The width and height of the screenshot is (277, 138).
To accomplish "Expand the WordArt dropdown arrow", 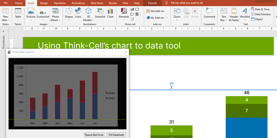I will (245, 20).
